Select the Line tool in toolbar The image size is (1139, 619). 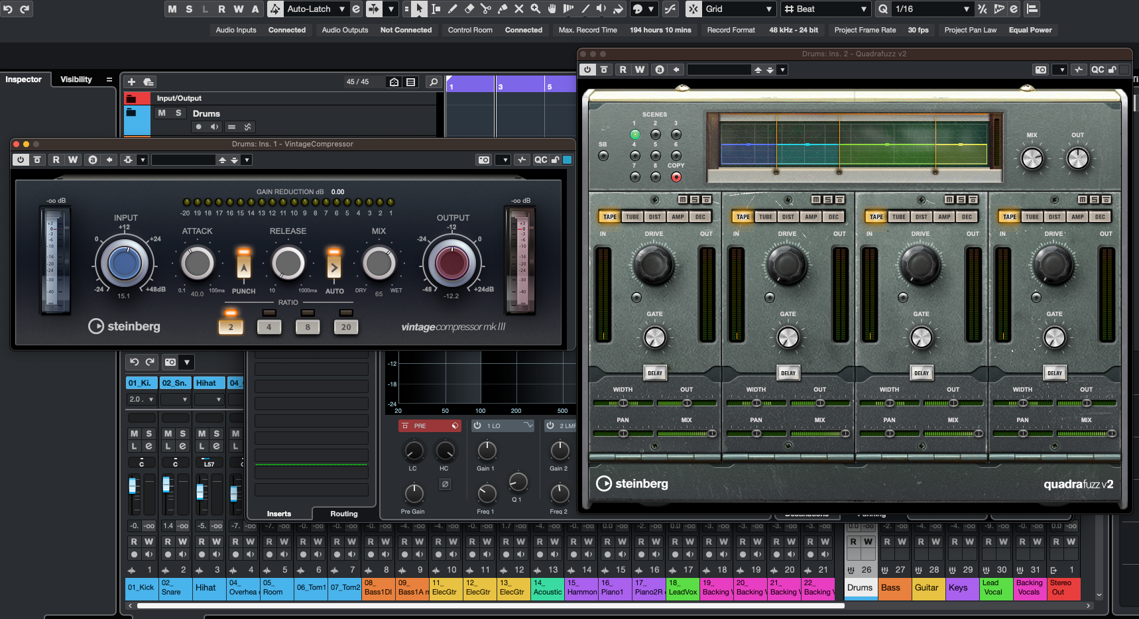click(585, 9)
